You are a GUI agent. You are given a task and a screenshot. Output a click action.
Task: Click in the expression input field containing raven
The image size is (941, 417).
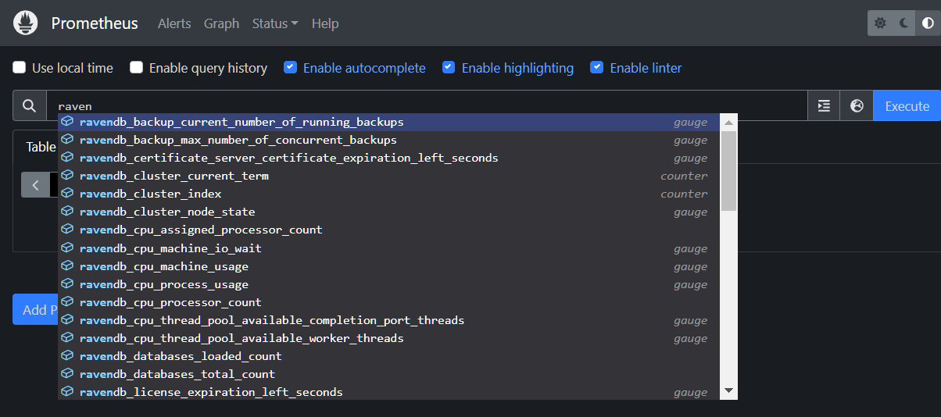[x=427, y=105]
